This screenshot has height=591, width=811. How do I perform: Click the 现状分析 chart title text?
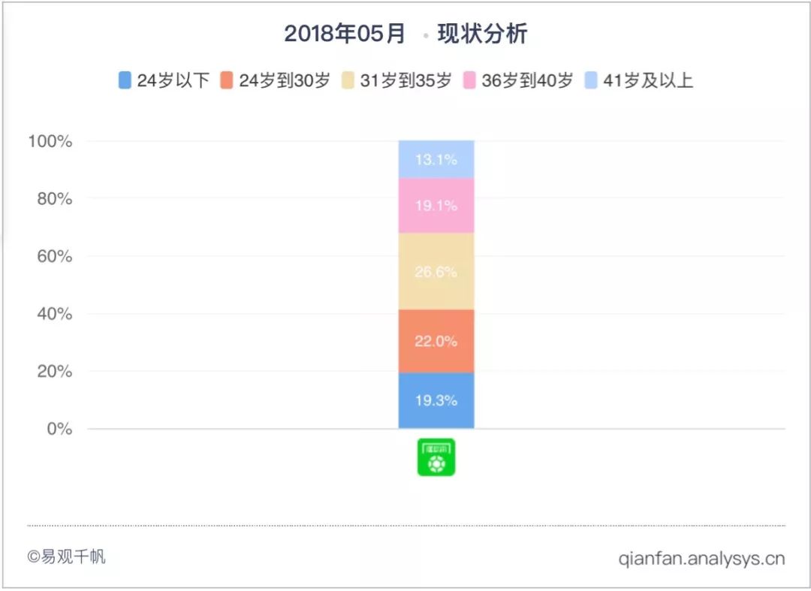pyautogui.click(x=483, y=34)
